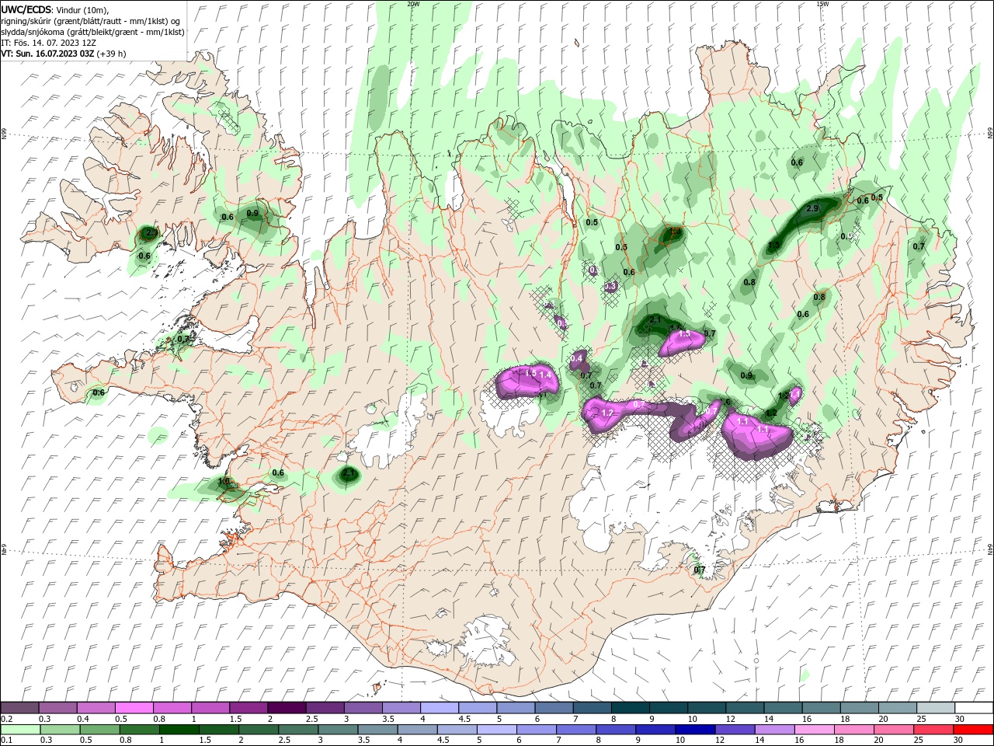Select the light pink 16 swatch in lower legend
Image resolution: width=994 pixels, height=746 pixels.
pyautogui.click(x=814, y=730)
